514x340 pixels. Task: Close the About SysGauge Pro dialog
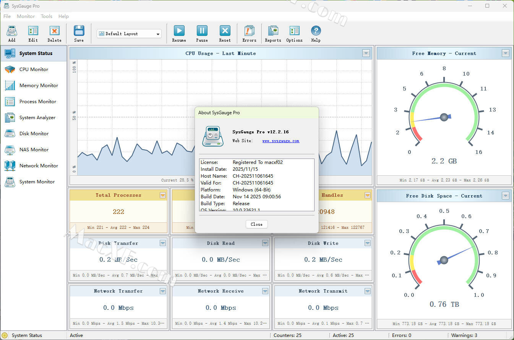(256, 224)
